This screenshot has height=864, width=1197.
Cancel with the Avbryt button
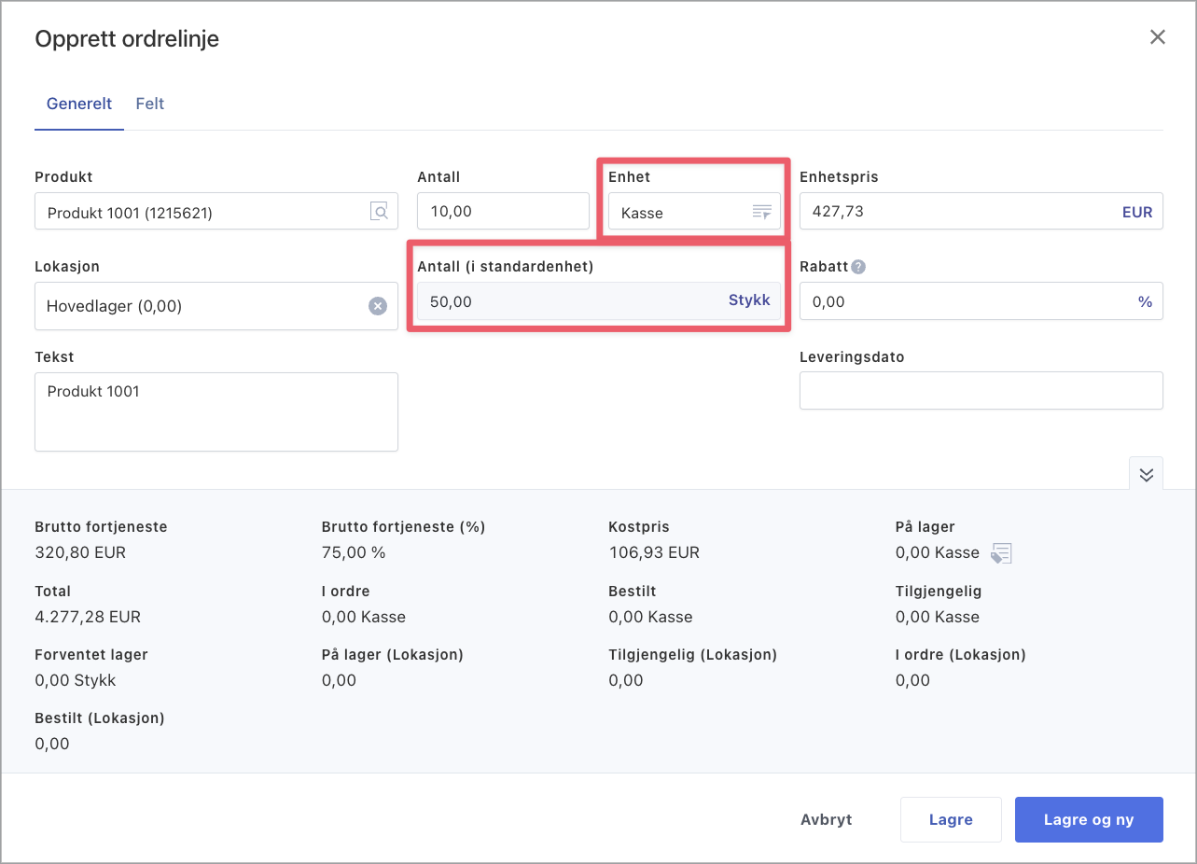tap(826, 819)
